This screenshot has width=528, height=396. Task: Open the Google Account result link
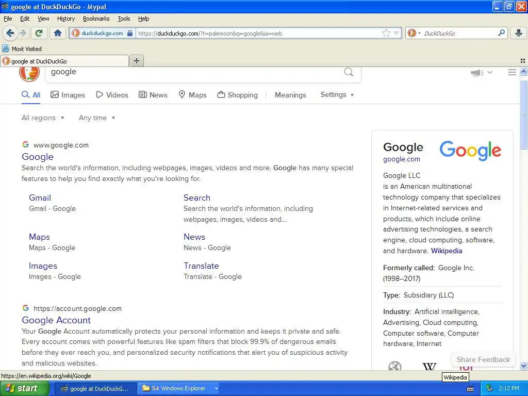(x=56, y=320)
